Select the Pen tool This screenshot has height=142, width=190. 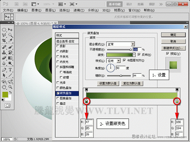[x=4, y=70]
